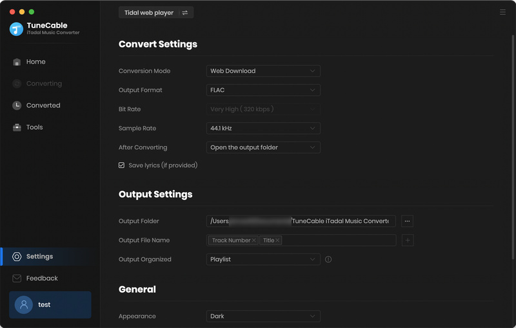Open the Appearance Dark dropdown
This screenshot has height=328, width=516.
tap(263, 316)
